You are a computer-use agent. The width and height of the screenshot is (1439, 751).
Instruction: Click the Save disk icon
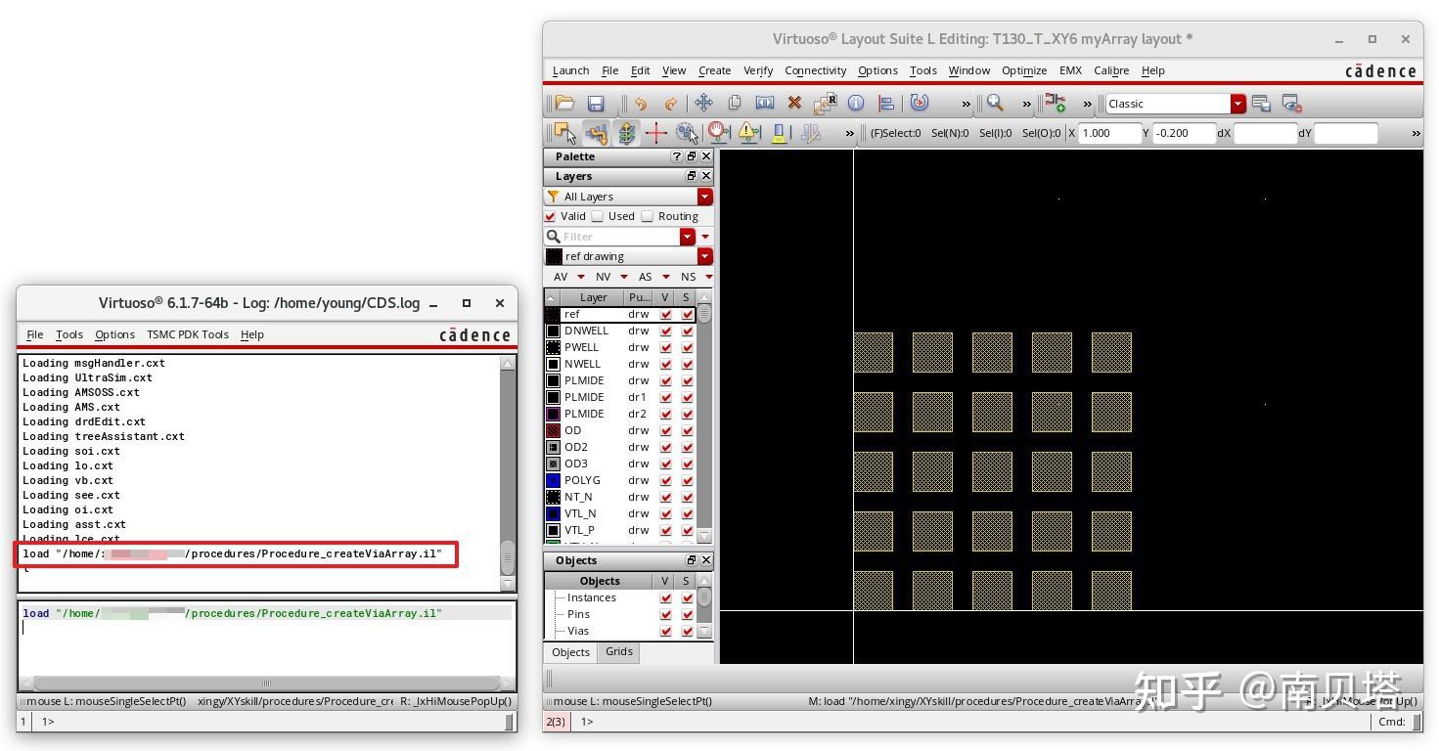tap(596, 103)
